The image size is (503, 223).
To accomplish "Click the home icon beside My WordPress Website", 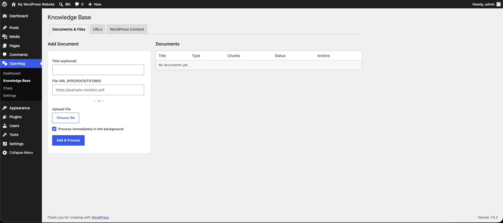I will click(x=14, y=4).
